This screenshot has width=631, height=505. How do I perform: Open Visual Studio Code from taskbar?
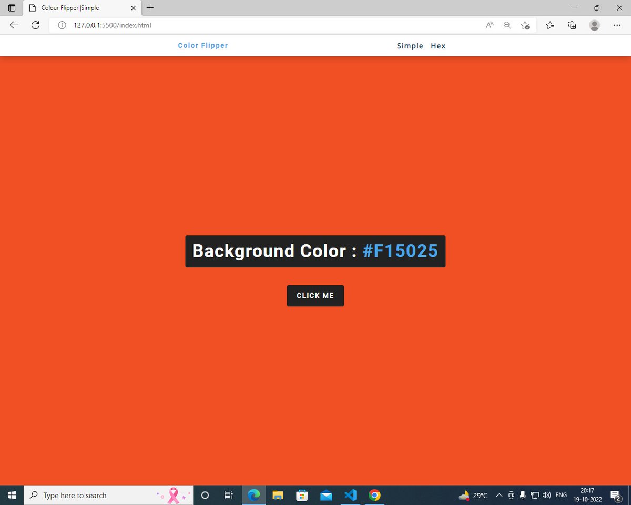(350, 495)
